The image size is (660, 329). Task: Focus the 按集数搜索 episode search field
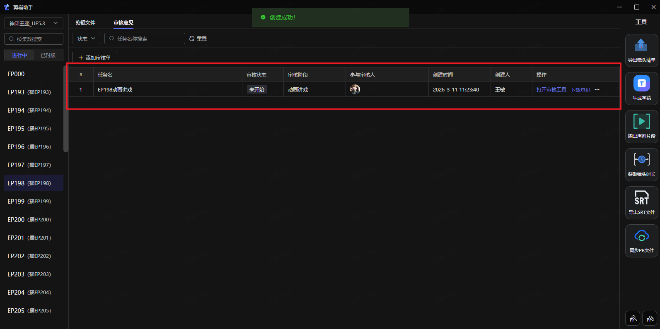pyautogui.click(x=34, y=39)
